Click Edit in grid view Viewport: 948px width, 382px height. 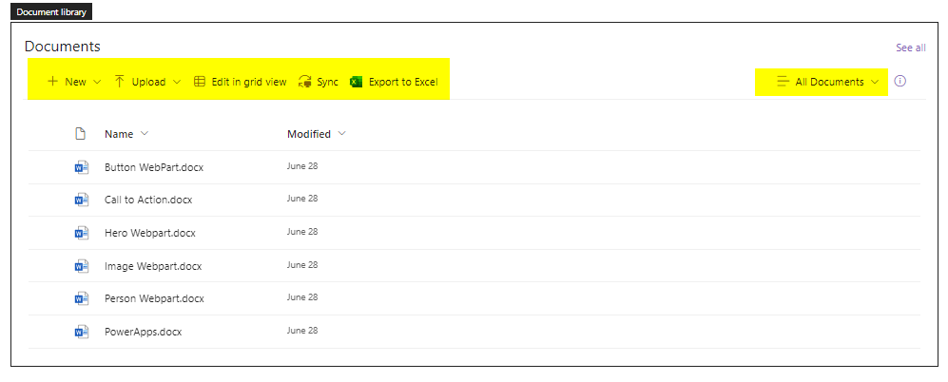pos(240,82)
